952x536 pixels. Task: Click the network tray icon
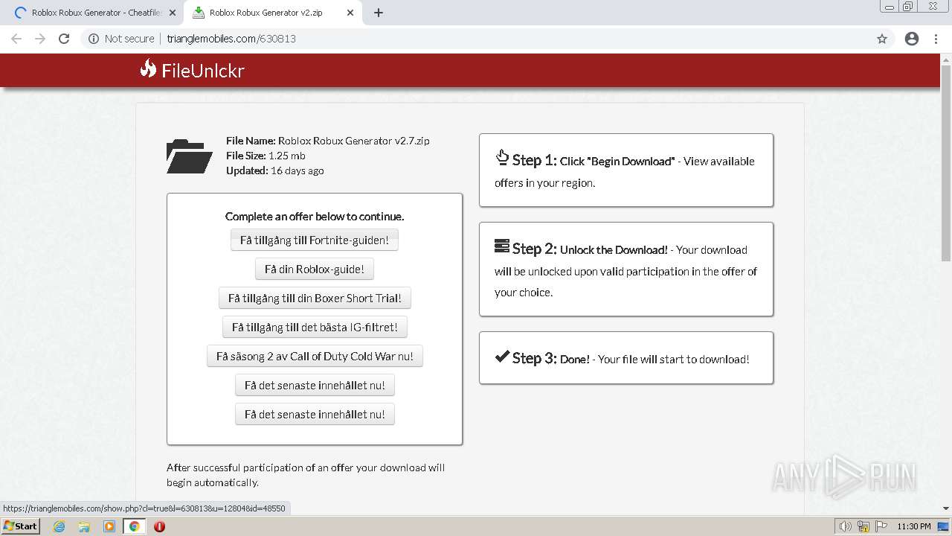[x=863, y=527]
